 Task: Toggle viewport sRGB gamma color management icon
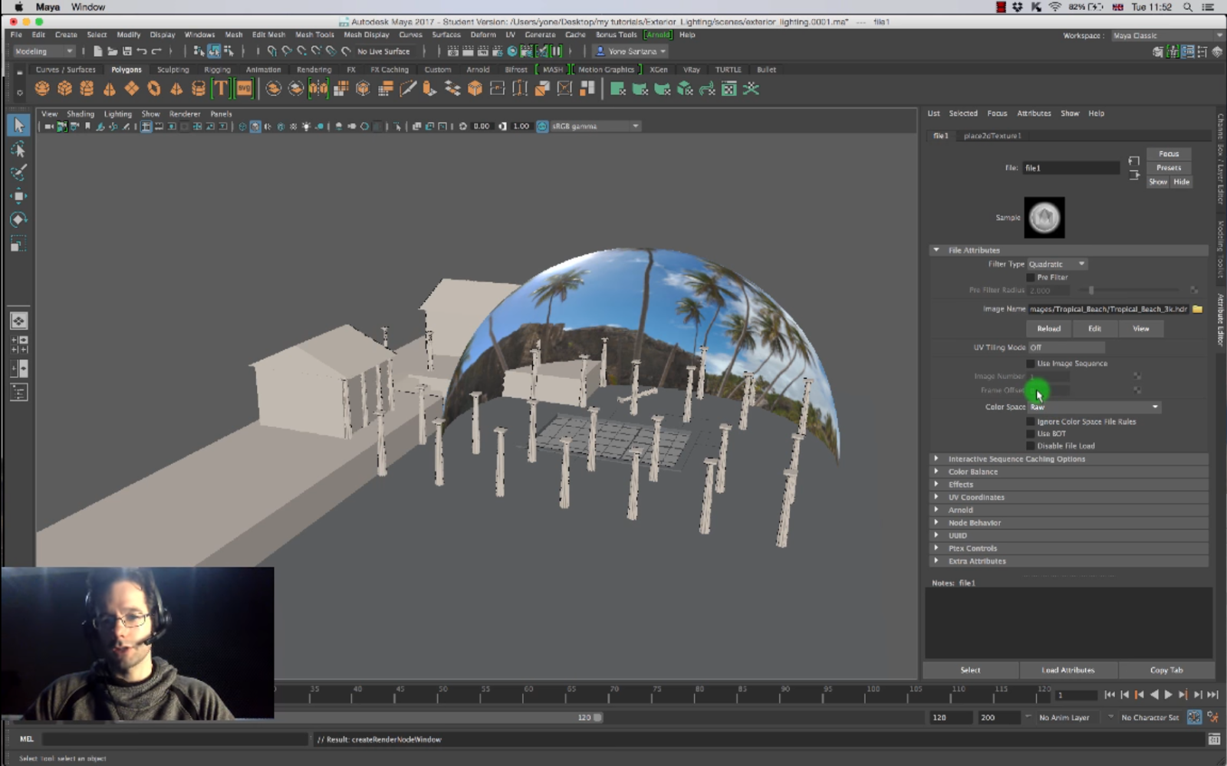[x=542, y=127]
